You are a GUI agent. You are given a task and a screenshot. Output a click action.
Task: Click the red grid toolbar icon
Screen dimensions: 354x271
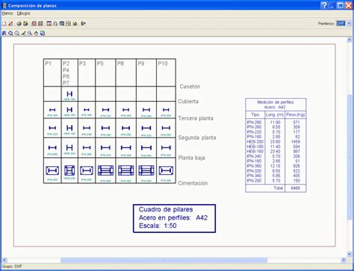click(34, 24)
